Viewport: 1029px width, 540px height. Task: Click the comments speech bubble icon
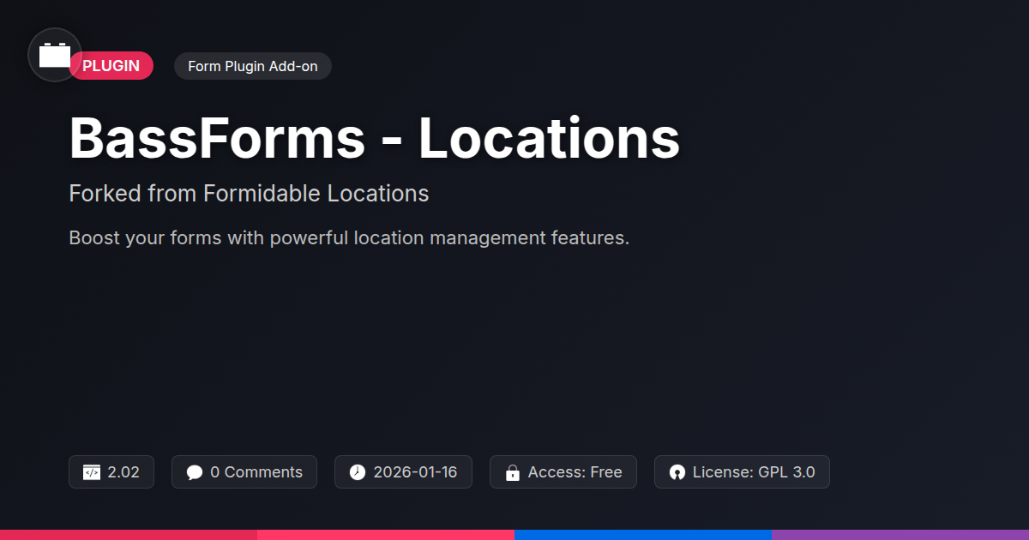(195, 472)
